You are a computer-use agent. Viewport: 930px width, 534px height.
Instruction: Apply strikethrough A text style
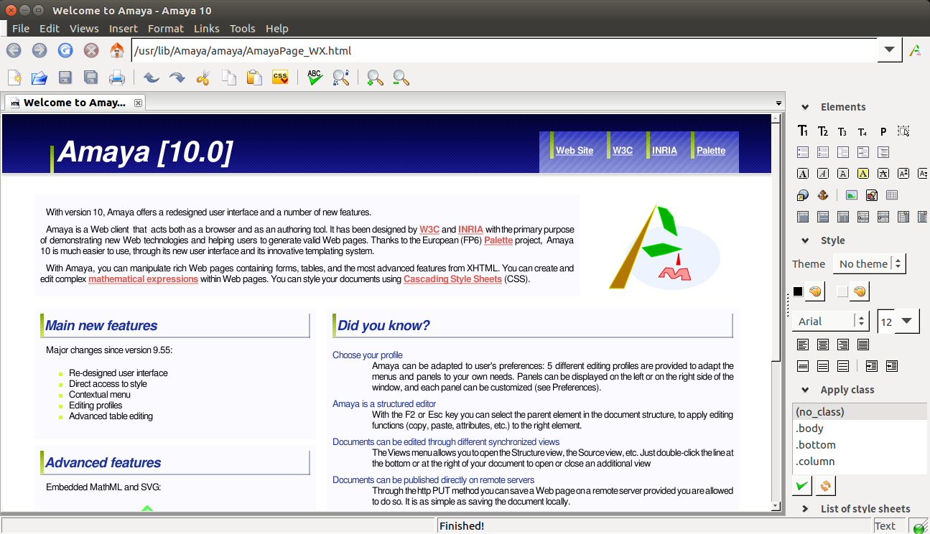(x=883, y=173)
